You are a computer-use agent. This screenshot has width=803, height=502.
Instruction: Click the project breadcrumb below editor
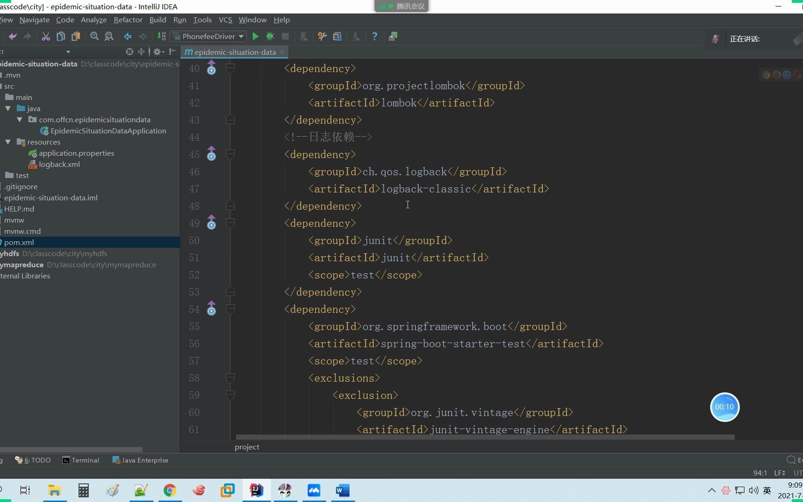tap(247, 447)
